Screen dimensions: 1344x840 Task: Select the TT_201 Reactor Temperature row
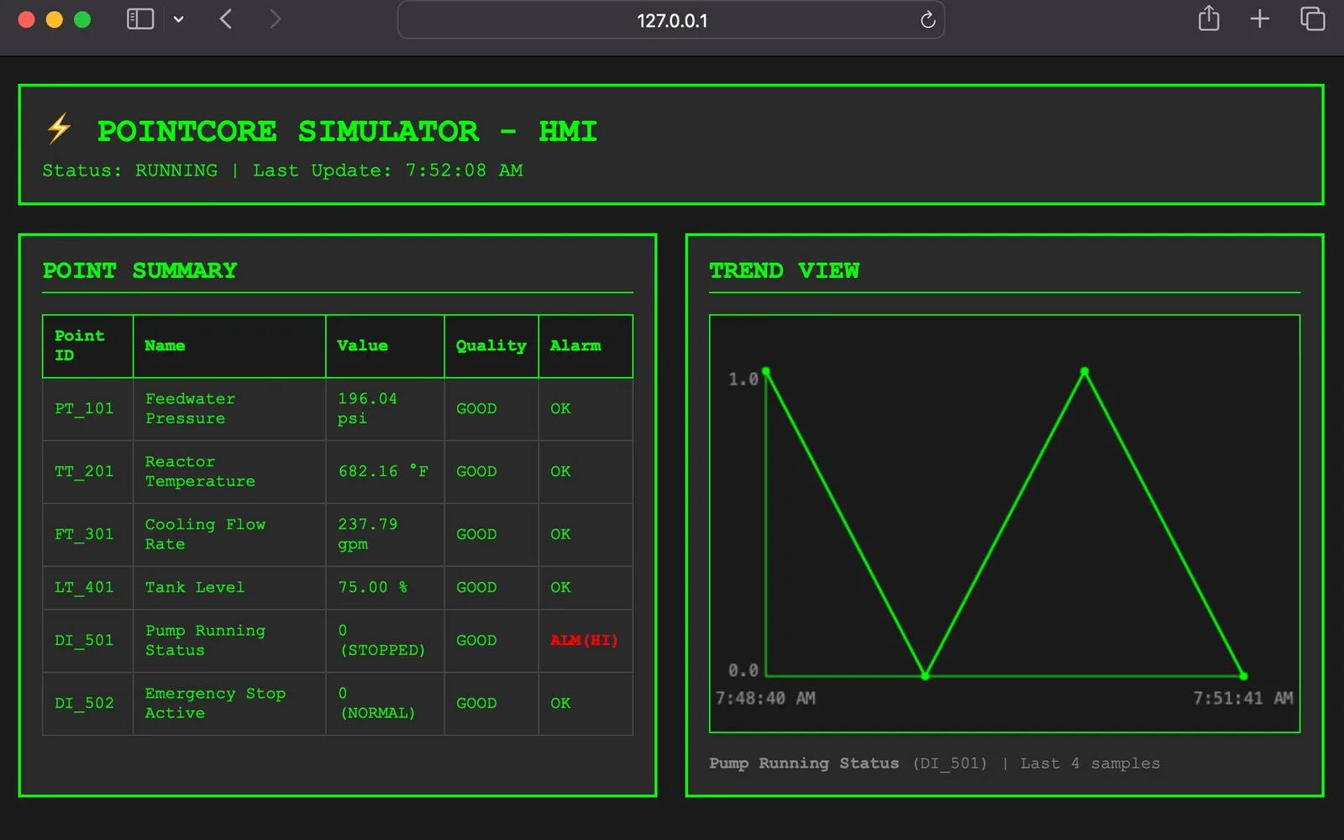(336, 471)
